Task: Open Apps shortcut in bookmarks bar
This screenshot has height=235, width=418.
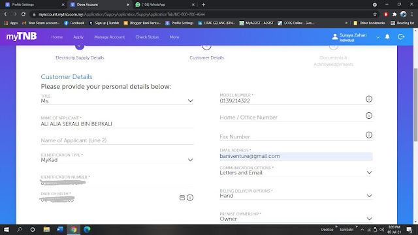Action: tap(10, 23)
